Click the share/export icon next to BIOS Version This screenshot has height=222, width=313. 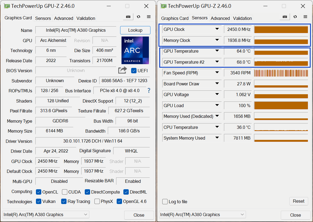click(122, 70)
